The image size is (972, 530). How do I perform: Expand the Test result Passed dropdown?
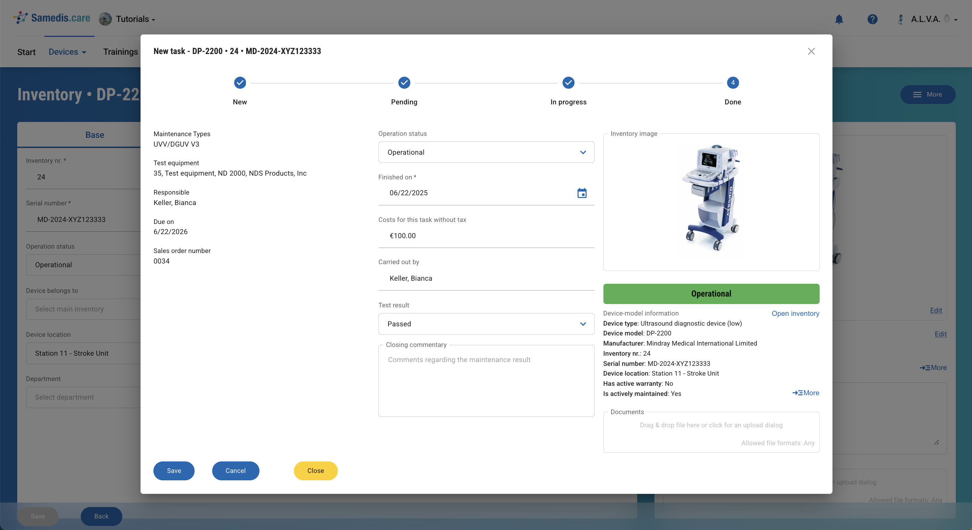[x=486, y=324]
